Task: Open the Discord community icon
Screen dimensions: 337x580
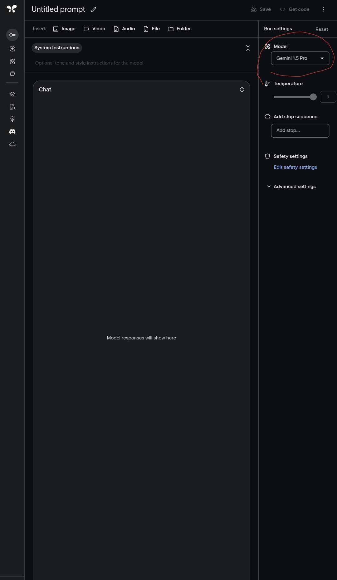Action: pyautogui.click(x=12, y=132)
